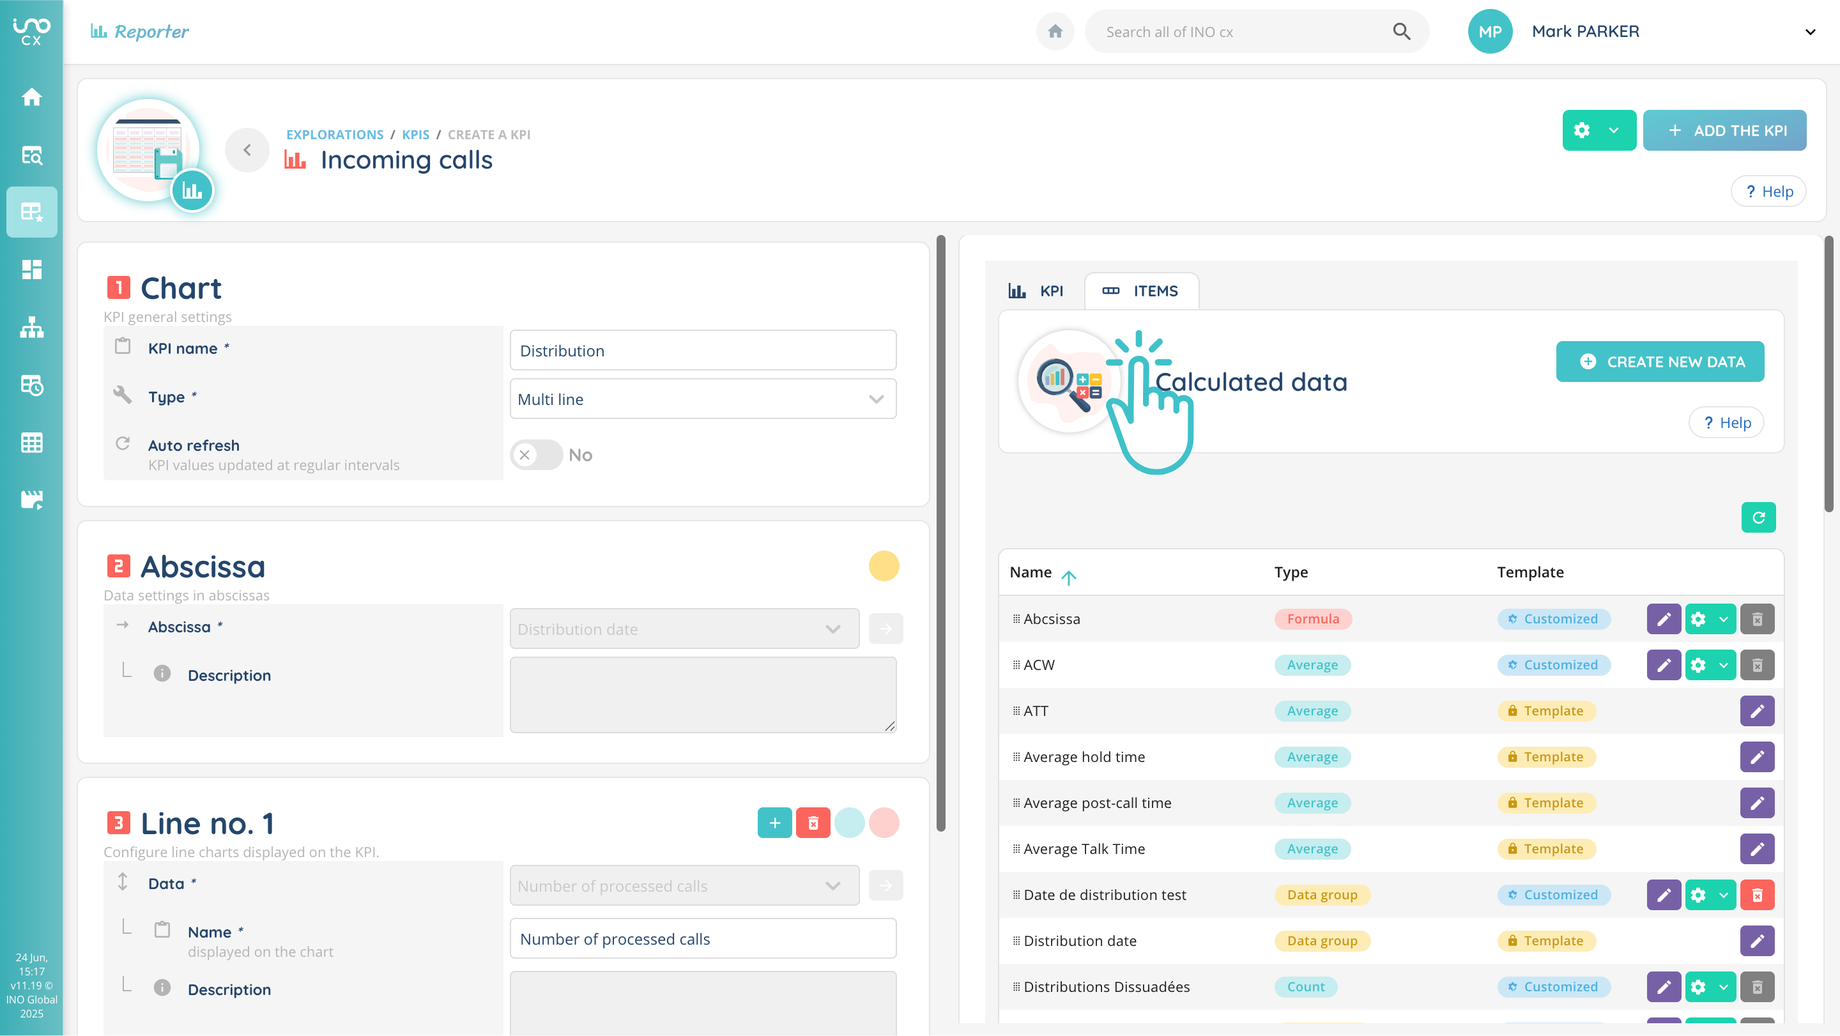
Task: Add a new line with plus icon
Action: click(774, 823)
